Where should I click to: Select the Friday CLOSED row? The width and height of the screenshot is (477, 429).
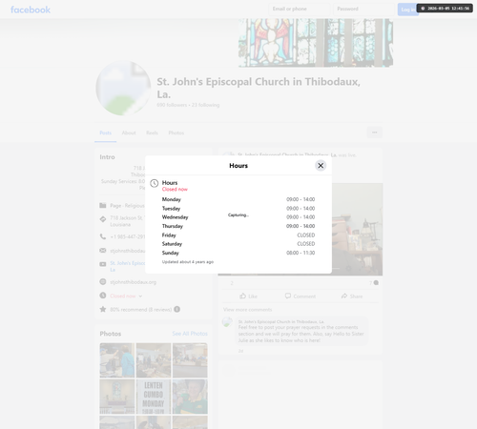tap(238, 235)
